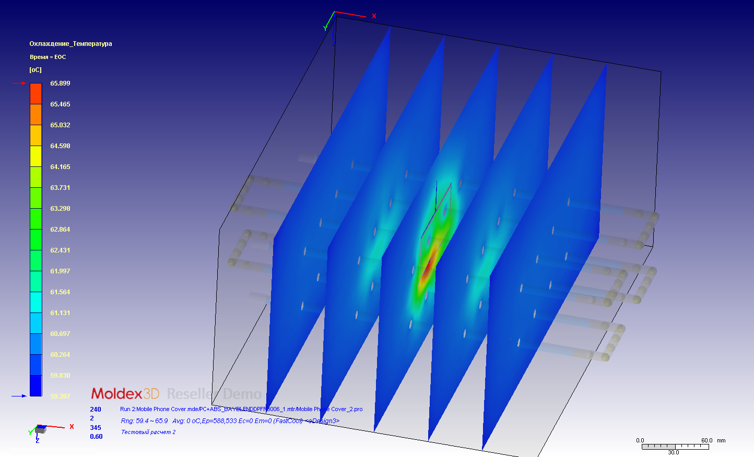Viewport: 754px width, 457px height.
Task: Click legend value 61.997
Action: [x=60, y=271]
